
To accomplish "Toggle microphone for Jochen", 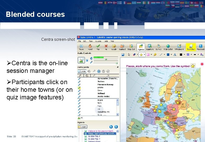I will tap(79, 82).
